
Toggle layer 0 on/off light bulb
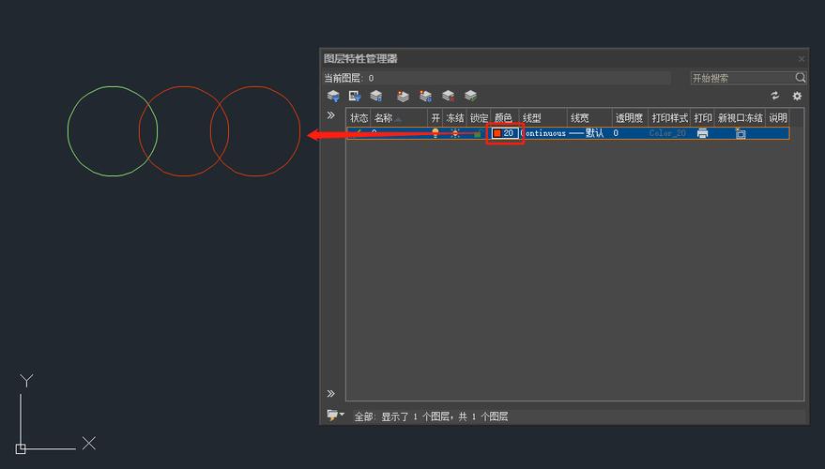coord(435,133)
